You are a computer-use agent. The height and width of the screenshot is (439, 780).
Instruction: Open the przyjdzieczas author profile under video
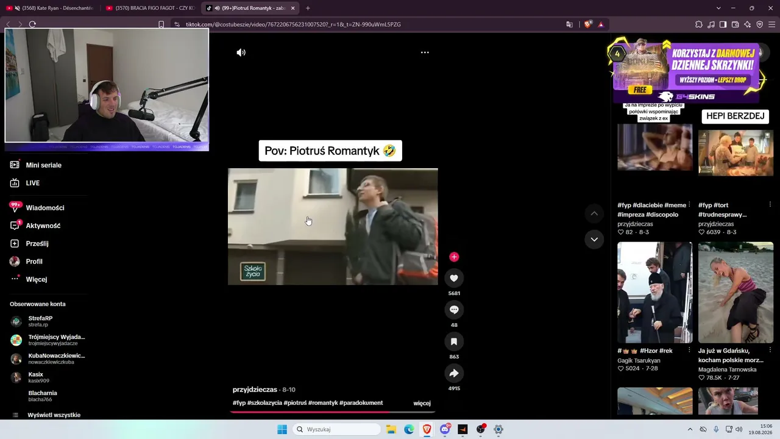[x=255, y=390]
